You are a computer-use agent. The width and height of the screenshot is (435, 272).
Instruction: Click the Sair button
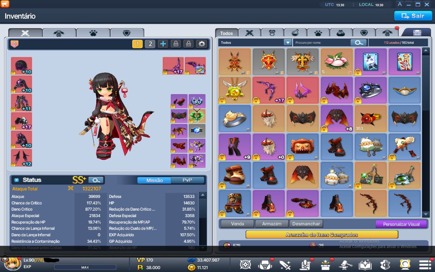(413, 16)
